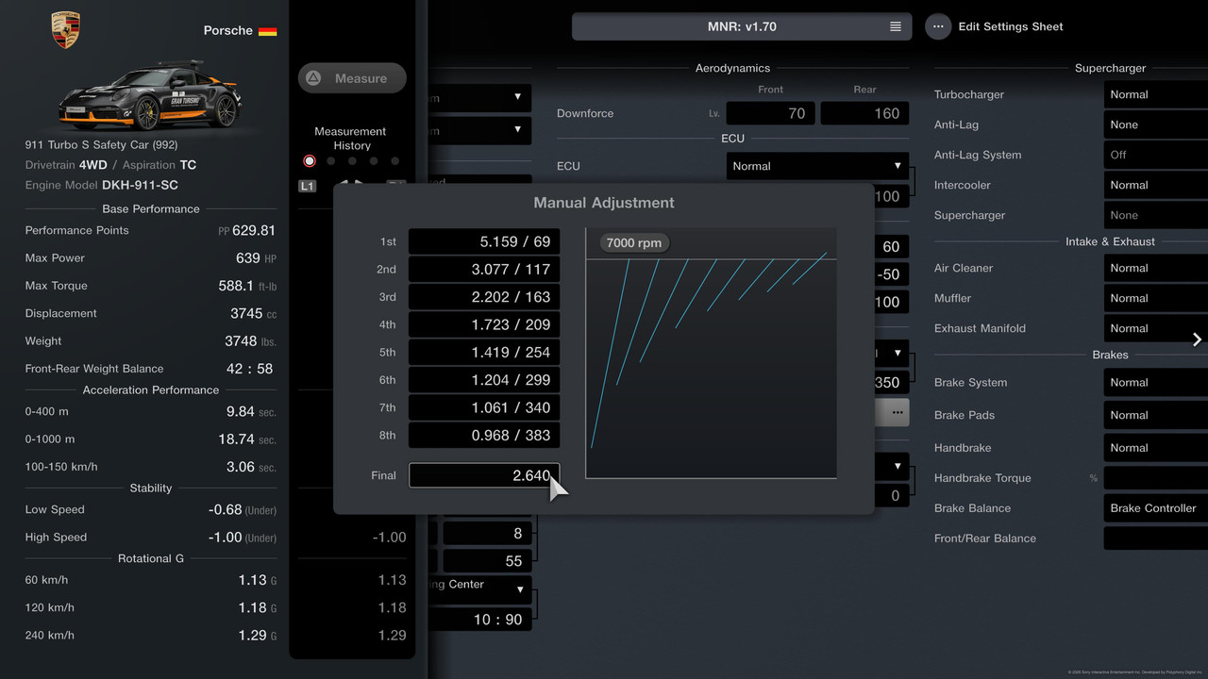
Task: Select the 6th gear ratio field 1.204 / 299
Action: pos(484,380)
